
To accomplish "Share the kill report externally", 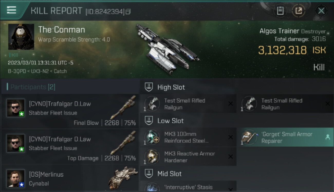I will (x=299, y=11).
